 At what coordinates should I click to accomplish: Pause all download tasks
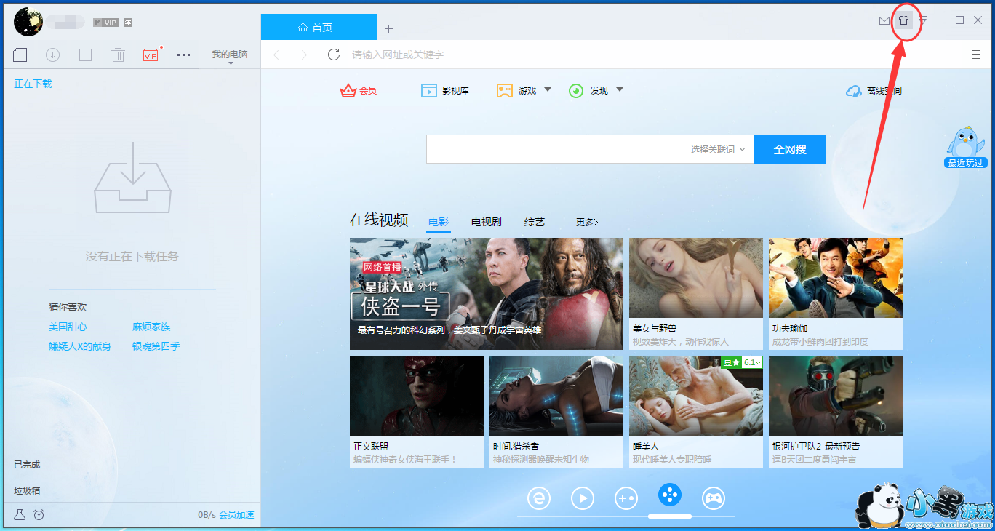[85, 55]
